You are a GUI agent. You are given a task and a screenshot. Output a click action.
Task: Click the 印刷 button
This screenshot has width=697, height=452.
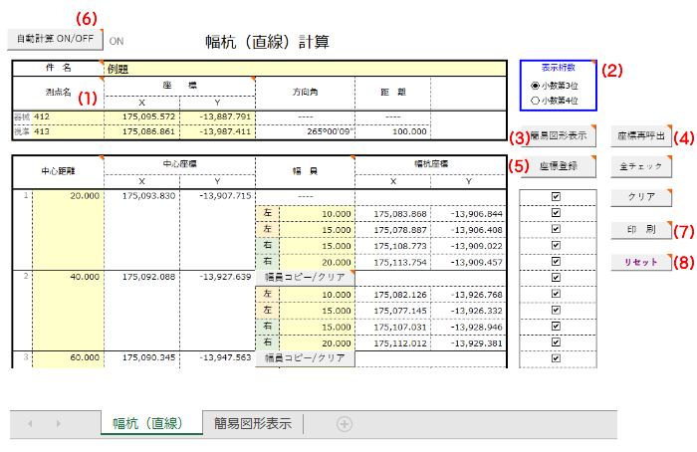640,230
